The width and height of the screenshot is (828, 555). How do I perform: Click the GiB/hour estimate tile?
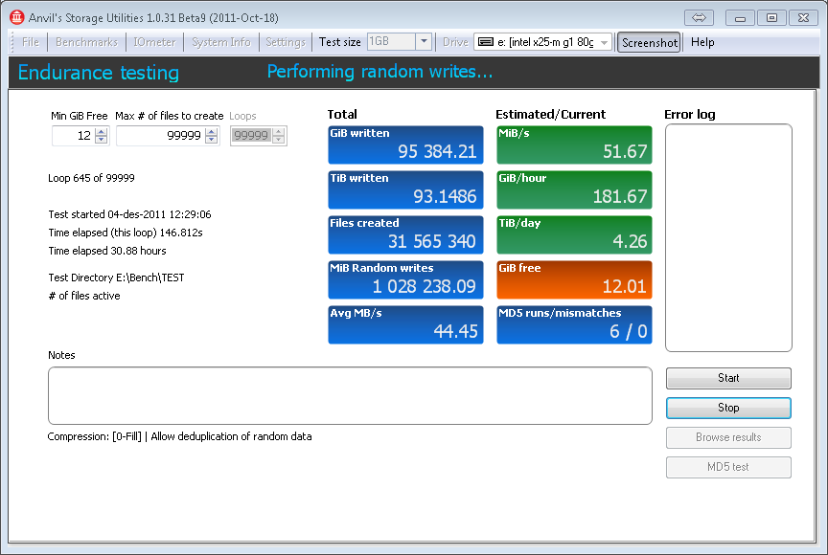tap(574, 189)
